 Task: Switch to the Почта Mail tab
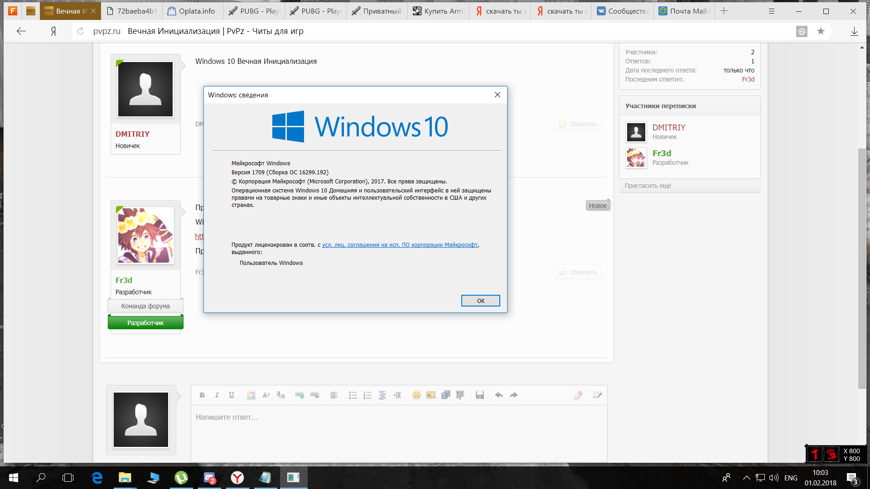[684, 11]
